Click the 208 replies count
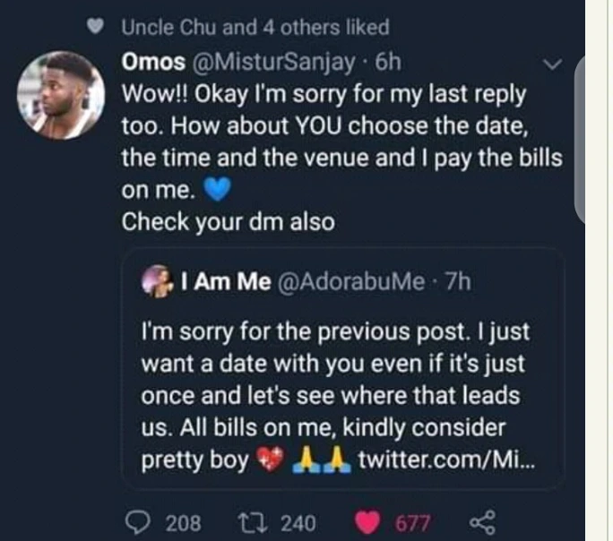Viewport: 613px width, 541px height. (184, 522)
